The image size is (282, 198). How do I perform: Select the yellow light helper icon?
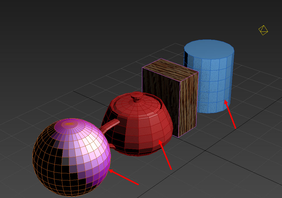pyautogui.click(x=263, y=30)
